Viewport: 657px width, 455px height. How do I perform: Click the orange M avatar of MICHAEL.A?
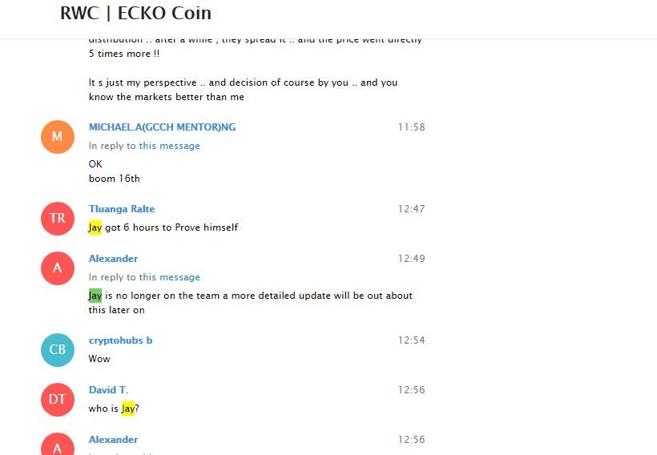[58, 137]
